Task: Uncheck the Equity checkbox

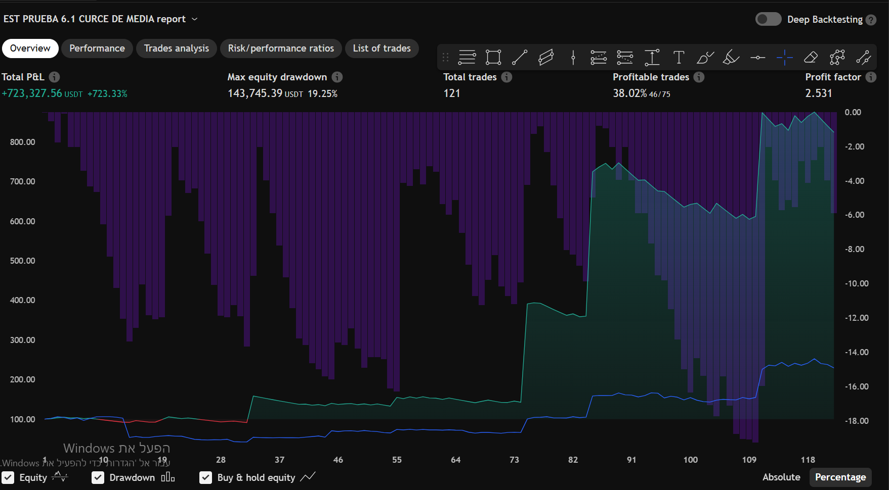Action: click(x=8, y=477)
